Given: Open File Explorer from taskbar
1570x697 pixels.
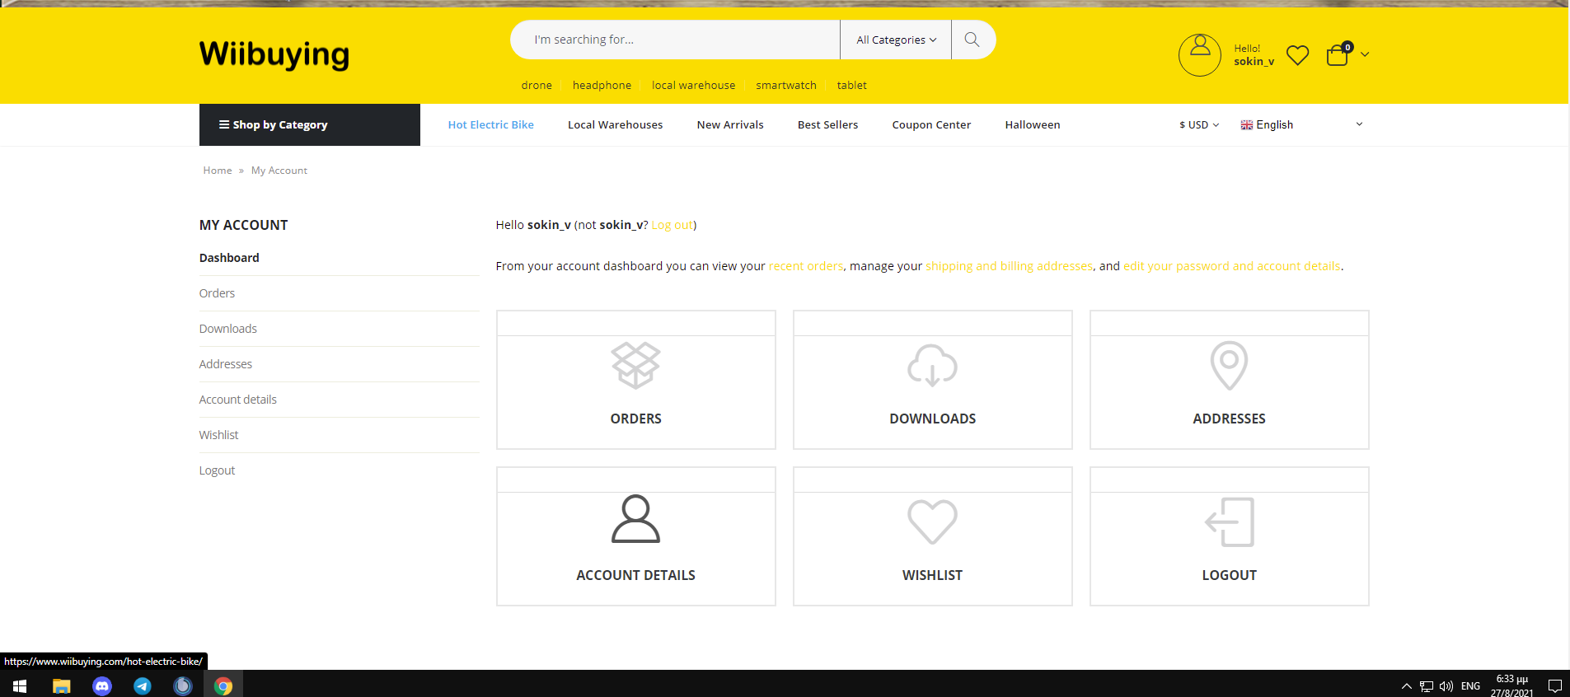Looking at the screenshot, I should pyautogui.click(x=61, y=685).
